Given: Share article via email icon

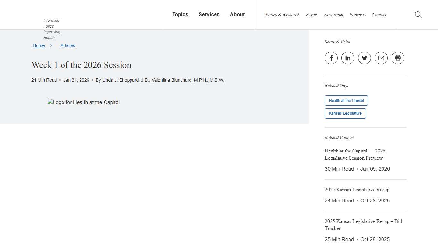Looking at the screenshot, I should tap(381, 58).
